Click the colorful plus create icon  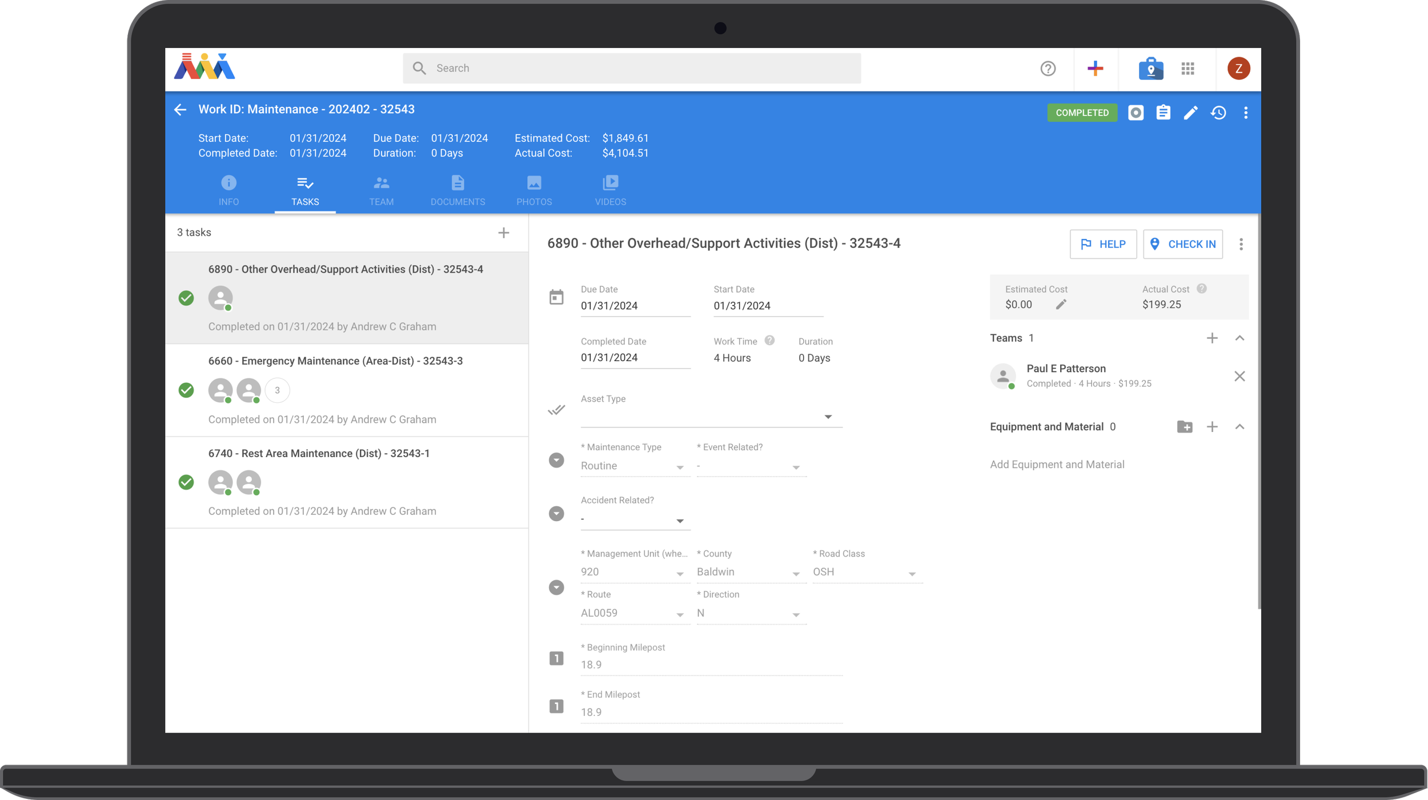1095,69
